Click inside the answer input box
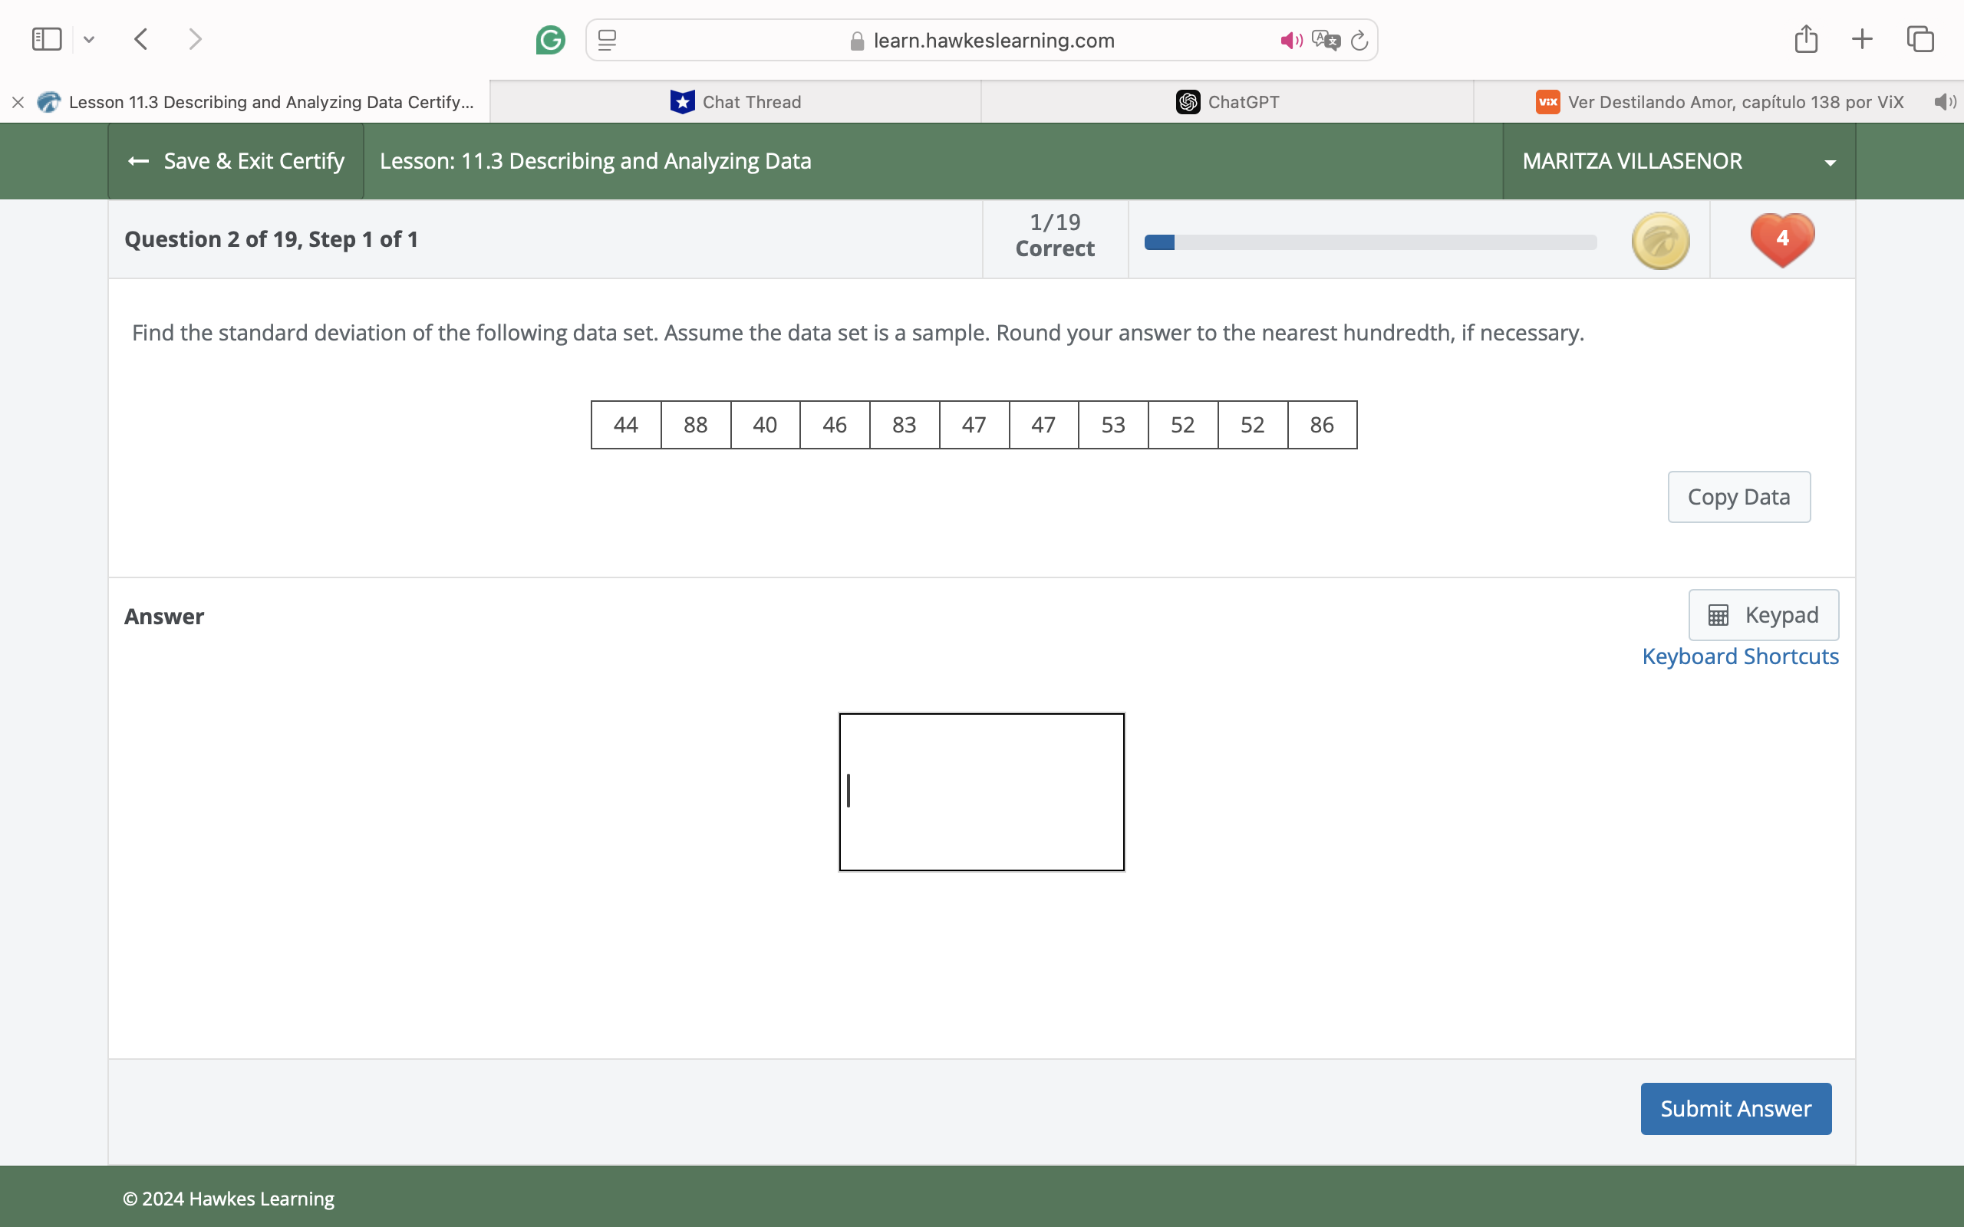1964x1227 pixels. [981, 791]
